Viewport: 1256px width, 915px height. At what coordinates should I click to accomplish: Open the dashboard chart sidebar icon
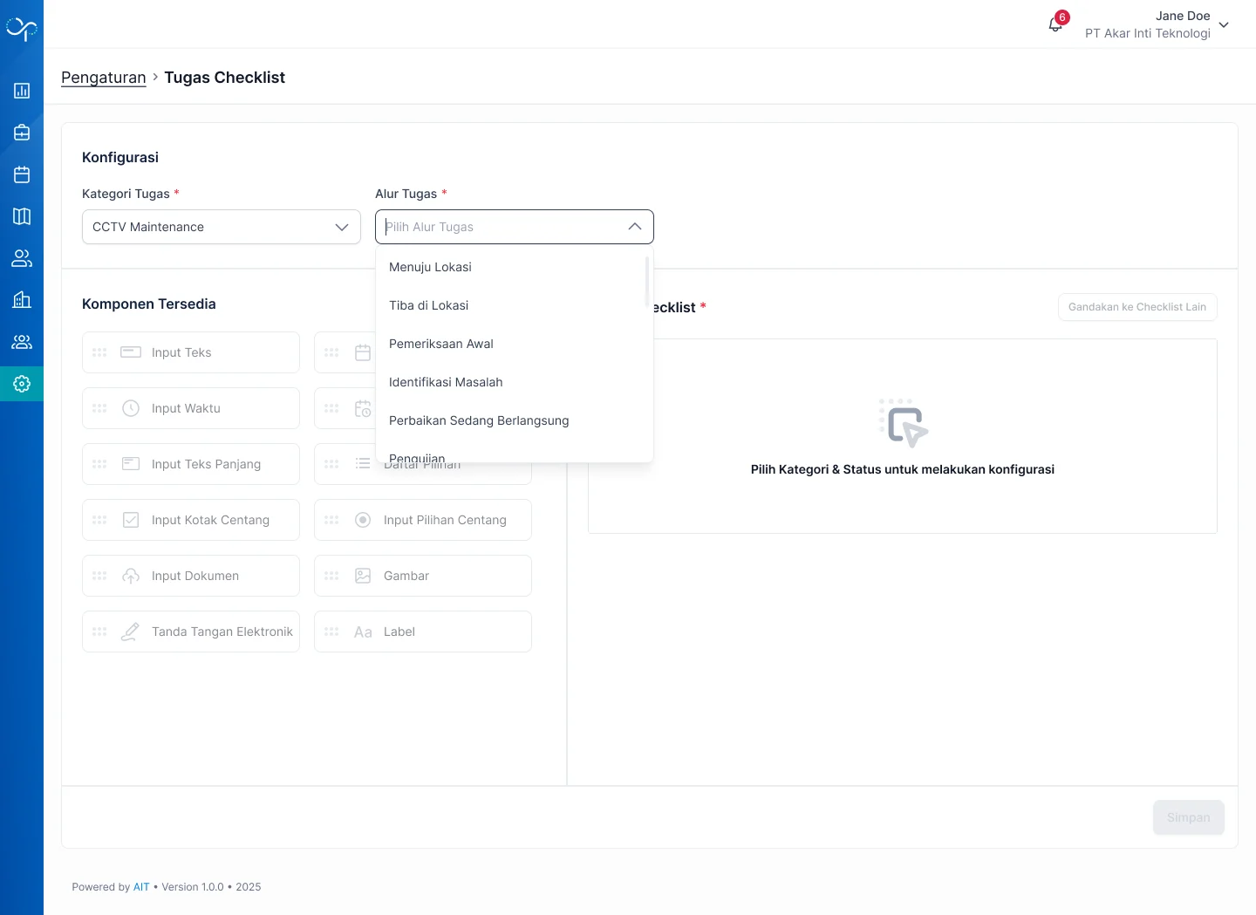tap(22, 91)
